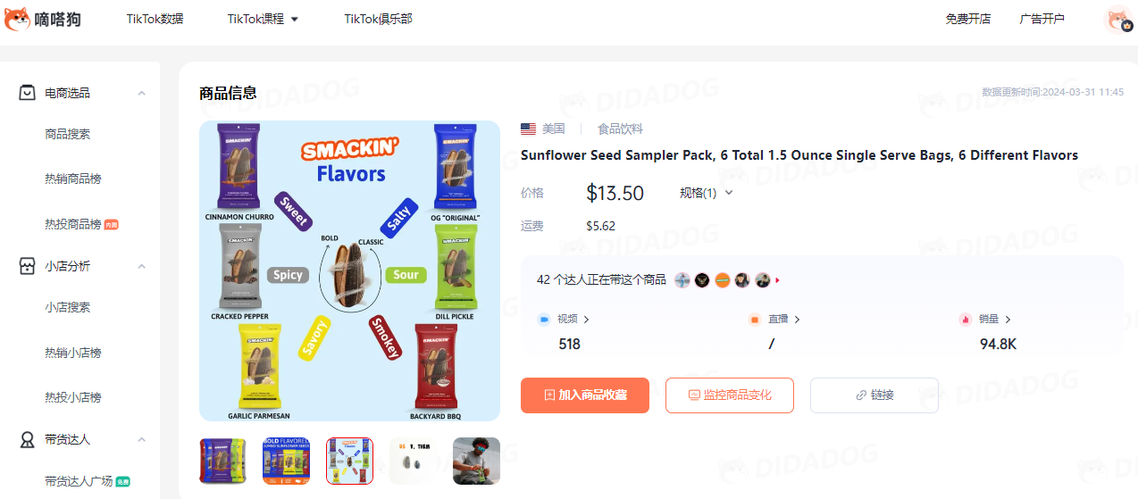The height and width of the screenshot is (499, 1138).
Task: Select the last thumbnail showing a person
Action: point(476,461)
